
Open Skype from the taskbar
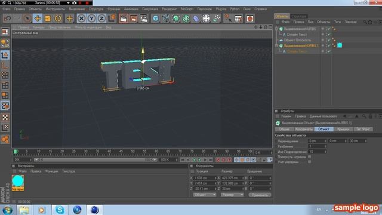pos(60,210)
